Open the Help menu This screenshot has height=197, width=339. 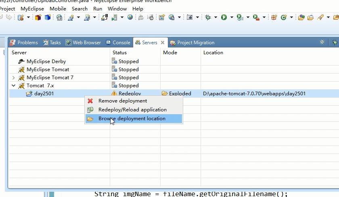[138, 9]
